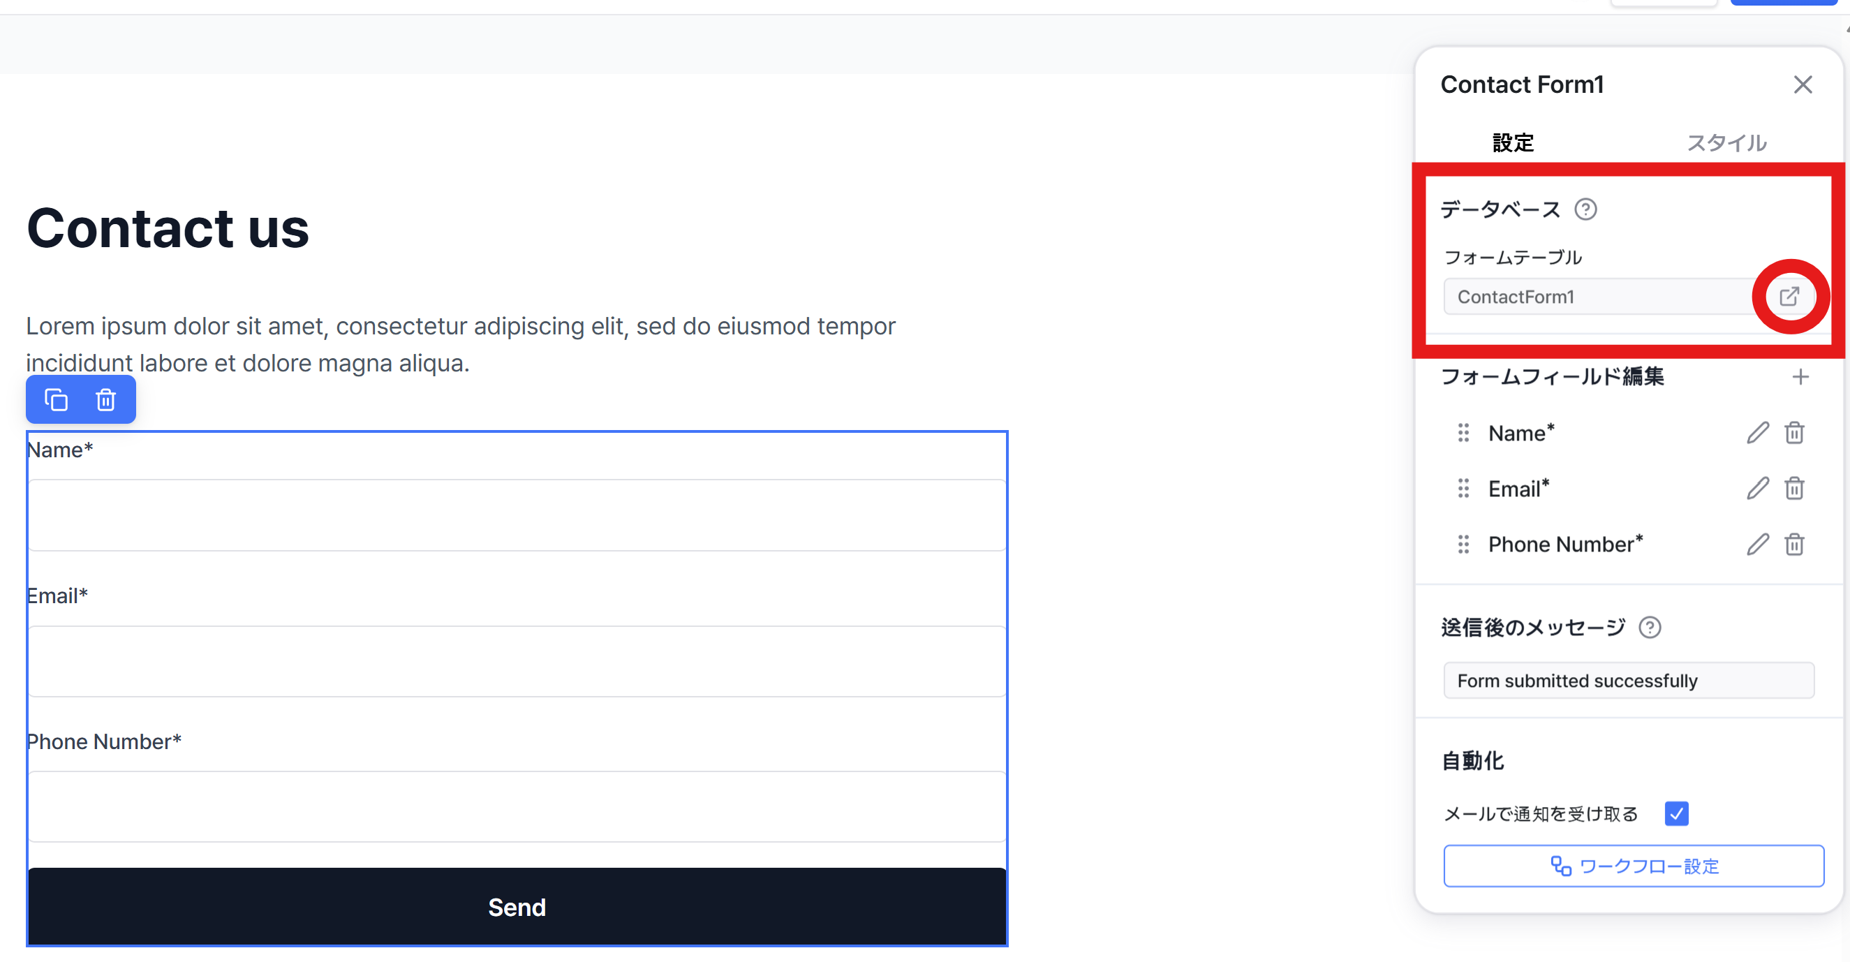
Task: Select the 設定 tab
Action: (1512, 143)
